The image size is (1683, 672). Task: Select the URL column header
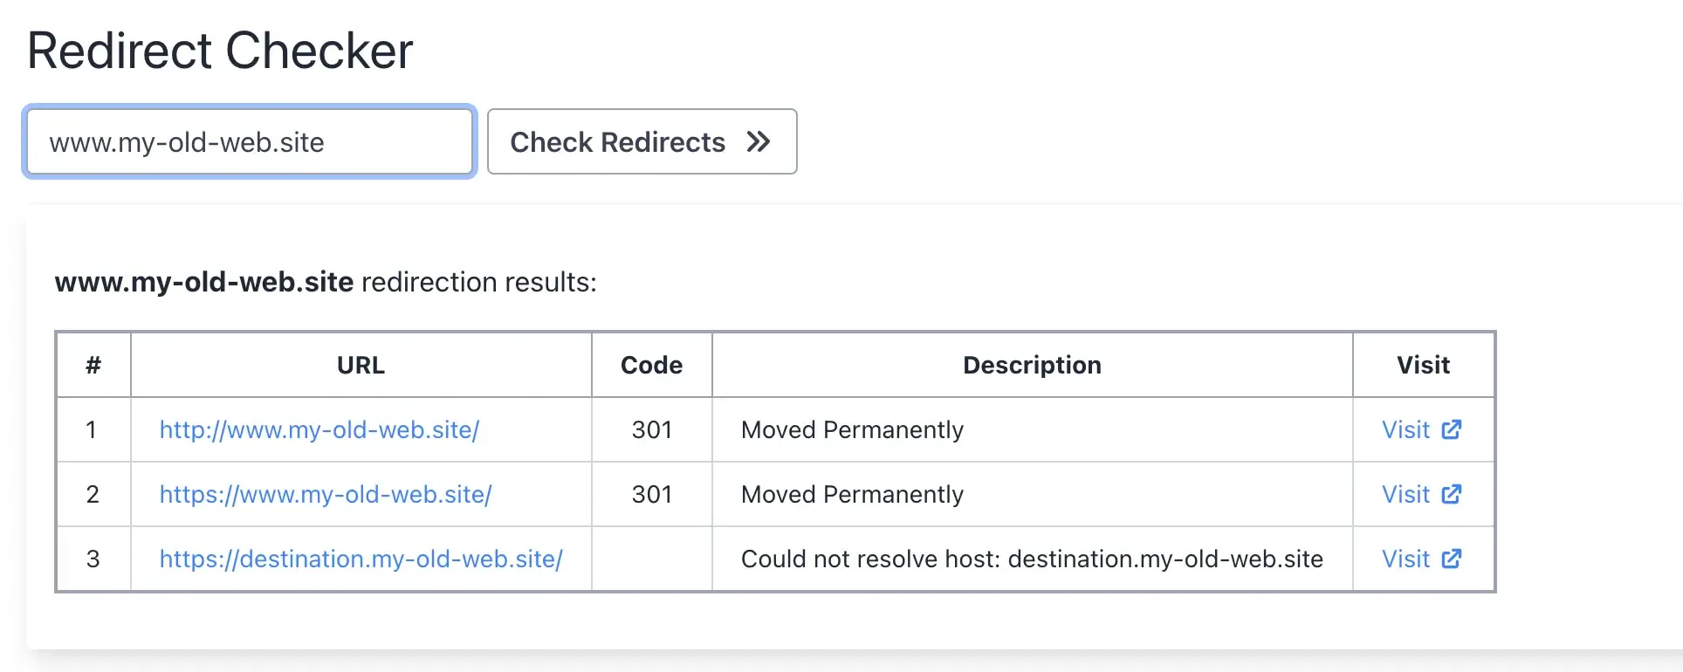pyautogui.click(x=361, y=365)
